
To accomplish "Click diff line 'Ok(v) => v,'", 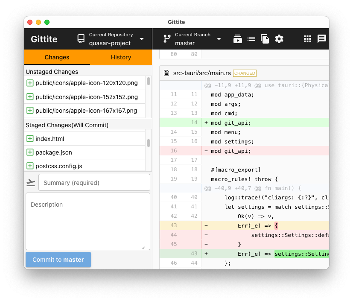I will (x=244, y=216).
